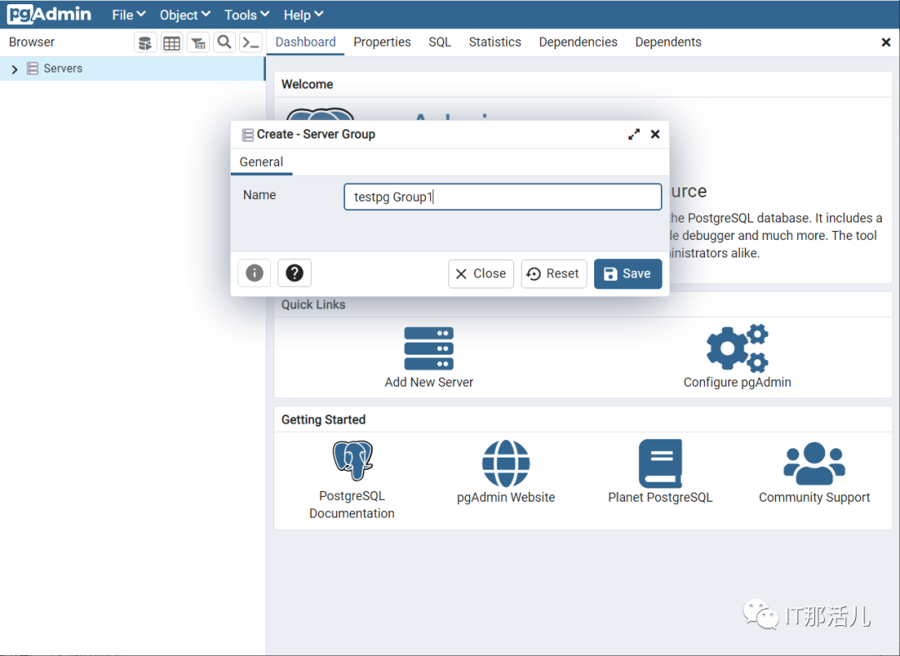This screenshot has height=656, width=900.
Task: Switch to the Dashboard tab
Action: 305,42
